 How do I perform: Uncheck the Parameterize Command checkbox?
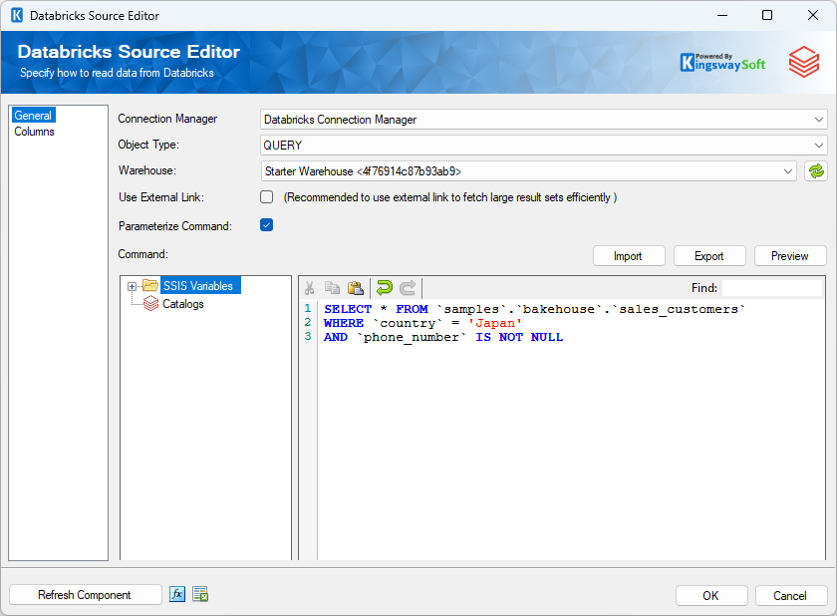point(266,225)
